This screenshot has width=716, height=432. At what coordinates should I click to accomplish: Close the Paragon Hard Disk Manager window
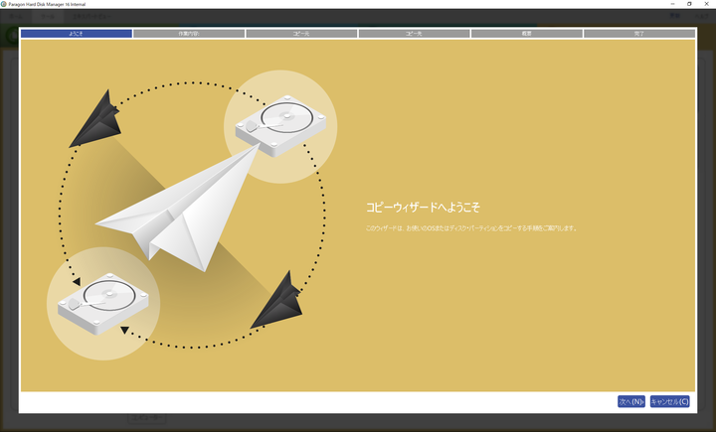coord(707,4)
